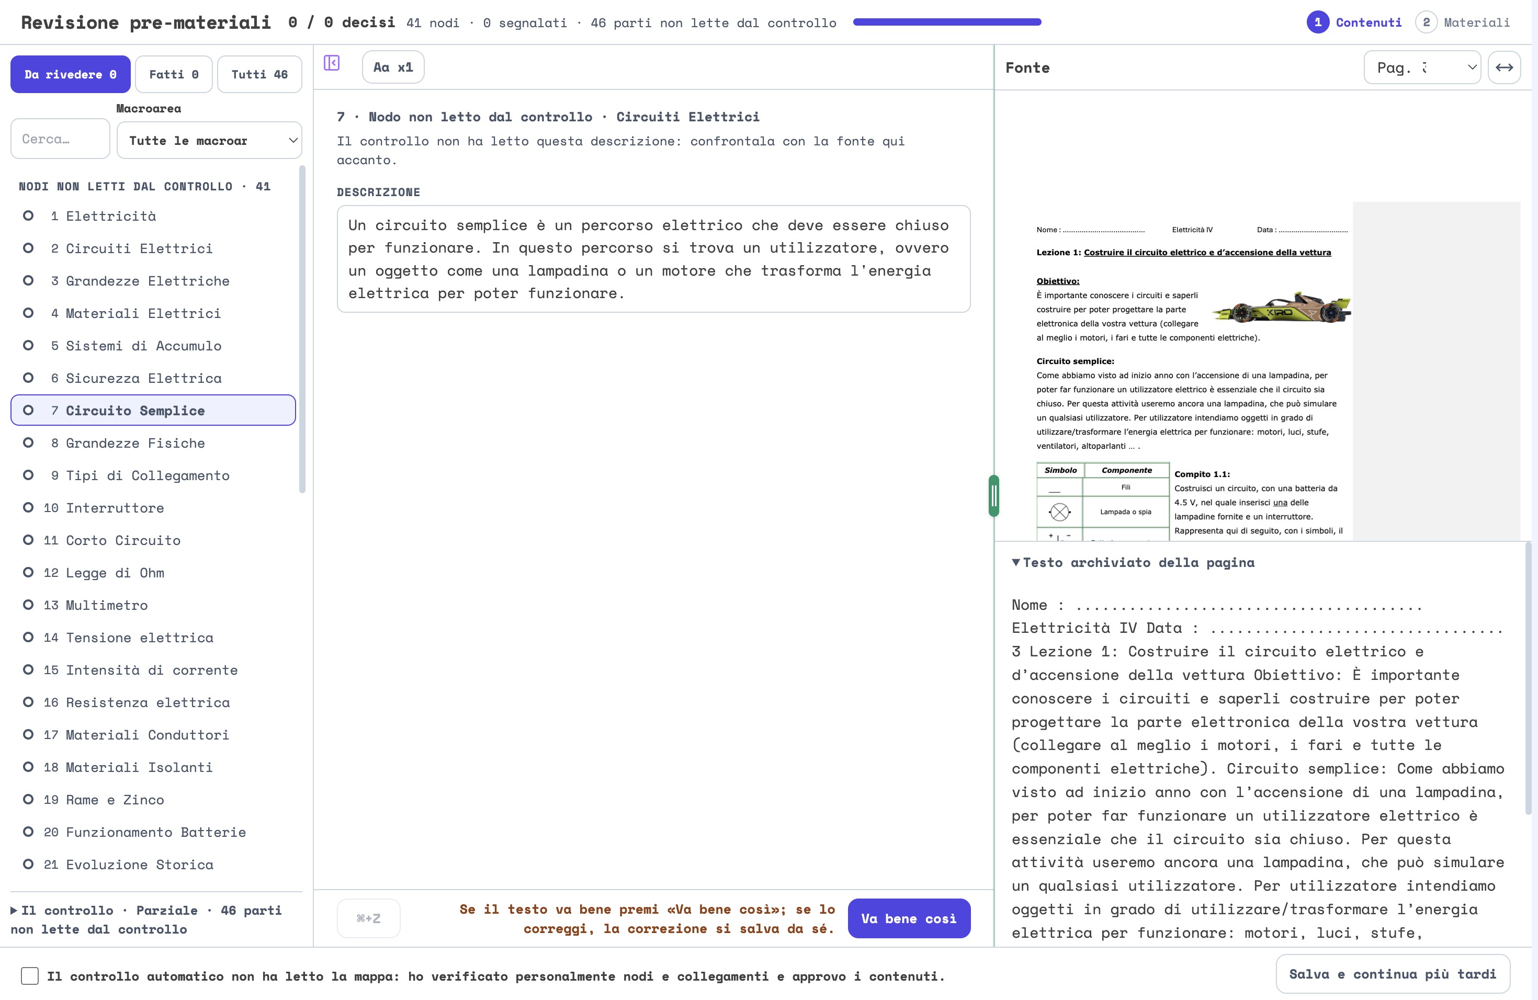
Task: Switch to the Tutti 46 tab
Action: pyautogui.click(x=260, y=74)
